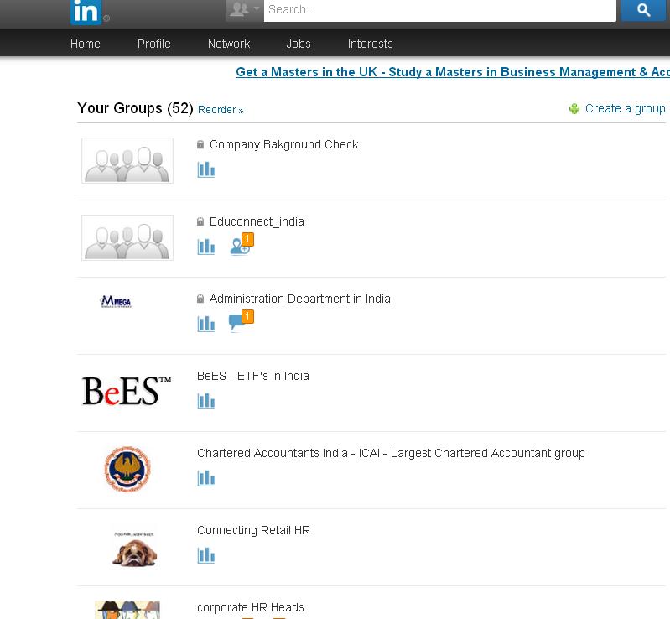View statistics icon for Educonnect_india

(x=206, y=247)
